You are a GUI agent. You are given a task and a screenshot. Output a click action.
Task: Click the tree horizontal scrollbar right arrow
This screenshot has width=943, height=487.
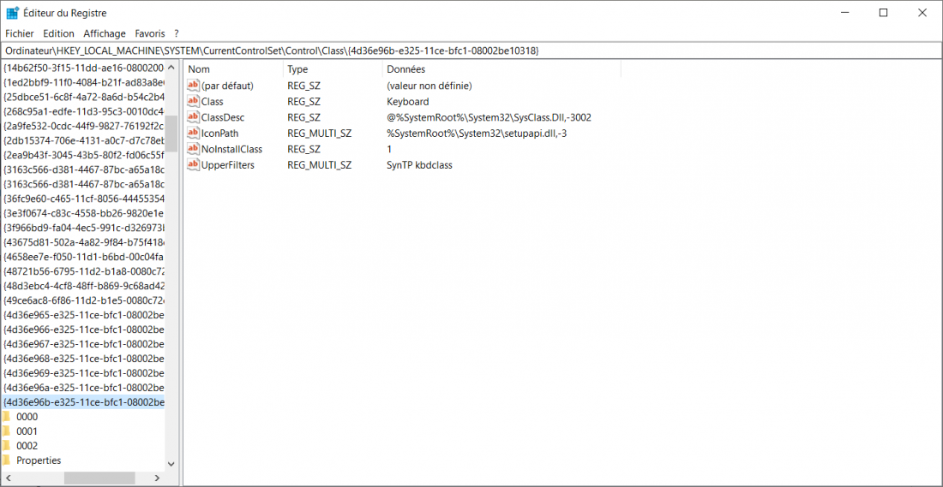point(157,478)
